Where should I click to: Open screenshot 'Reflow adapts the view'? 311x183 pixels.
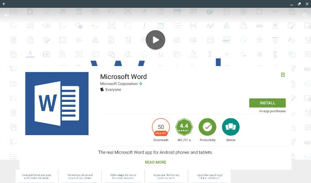pos(123,177)
